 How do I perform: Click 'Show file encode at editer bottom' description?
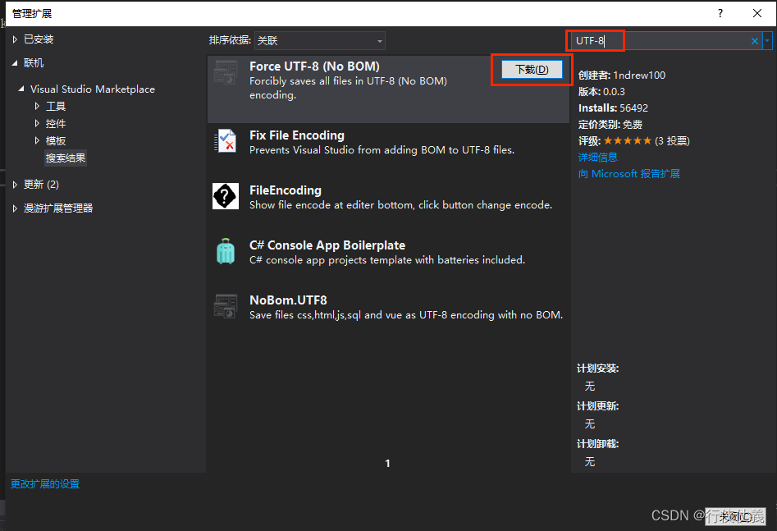(401, 205)
